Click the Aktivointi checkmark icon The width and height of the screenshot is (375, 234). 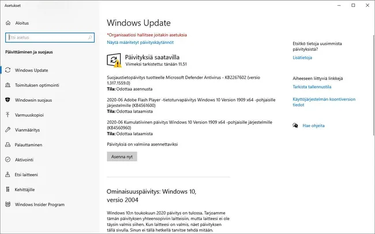(8, 160)
